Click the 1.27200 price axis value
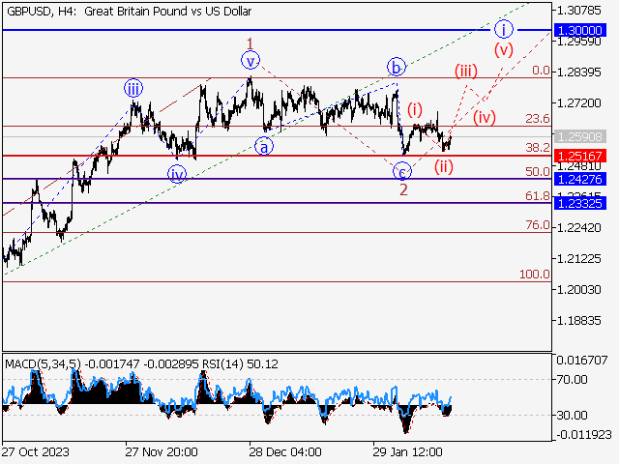 pyautogui.click(x=578, y=103)
